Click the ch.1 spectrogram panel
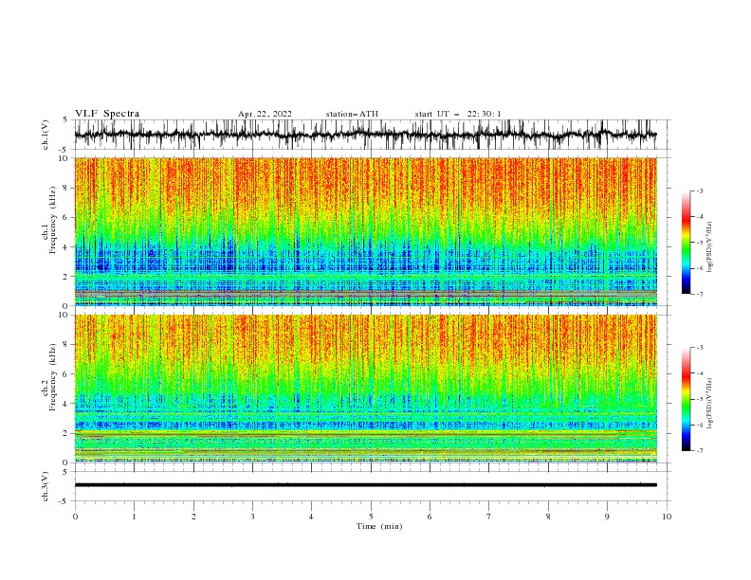This screenshot has width=751, height=580. coord(366,231)
